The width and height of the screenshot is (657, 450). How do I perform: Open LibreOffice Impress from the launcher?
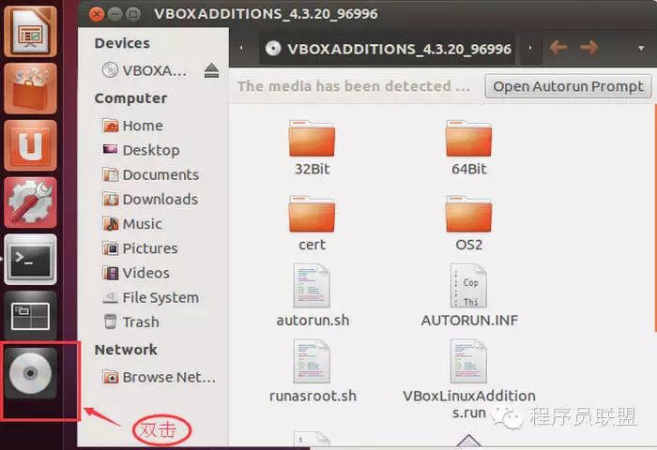pyautogui.click(x=30, y=32)
